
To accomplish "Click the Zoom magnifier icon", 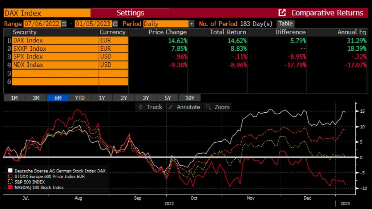I will pyautogui.click(x=209, y=107).
